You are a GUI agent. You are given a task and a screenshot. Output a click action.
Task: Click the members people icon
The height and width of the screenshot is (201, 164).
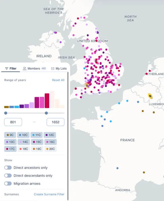24,68
